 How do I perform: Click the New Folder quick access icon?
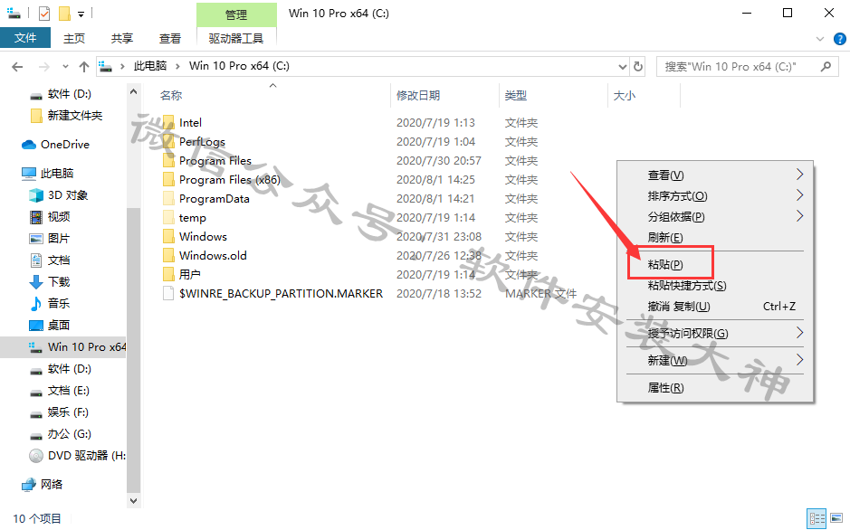click(64, 13)
